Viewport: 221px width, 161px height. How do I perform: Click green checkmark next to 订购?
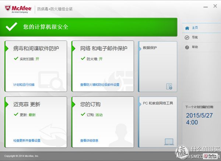[x=83, y=114]
